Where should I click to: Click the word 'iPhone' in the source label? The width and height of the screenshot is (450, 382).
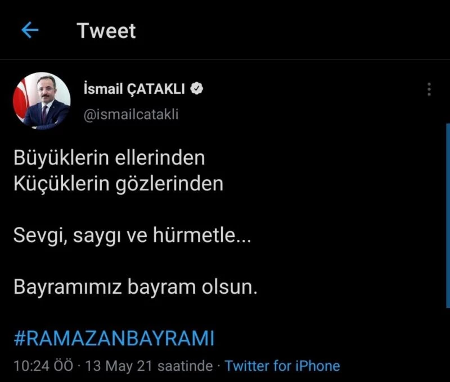(318, 366)
